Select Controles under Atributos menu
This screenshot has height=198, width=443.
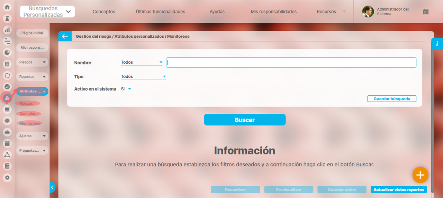tap(28, 114)
